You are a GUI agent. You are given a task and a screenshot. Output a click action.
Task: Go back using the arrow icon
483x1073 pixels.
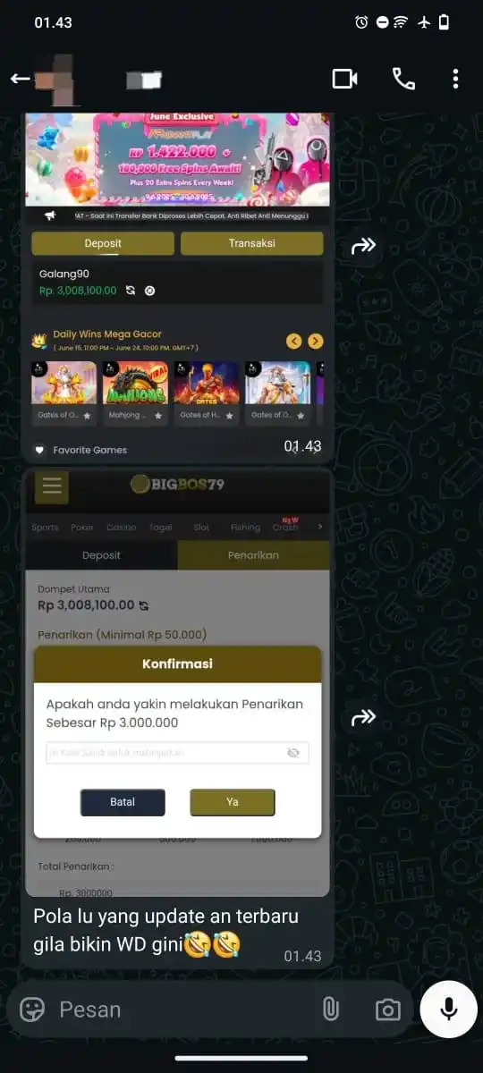pos(20,79)
